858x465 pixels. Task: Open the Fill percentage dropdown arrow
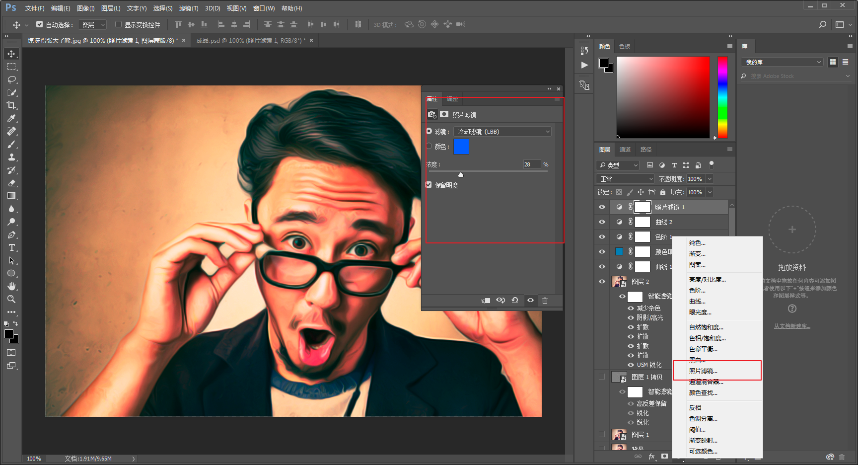tap(710, 192)
